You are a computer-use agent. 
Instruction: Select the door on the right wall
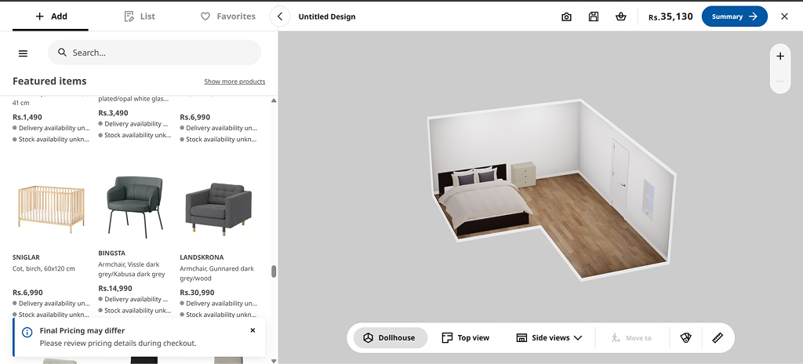(620, 178)
